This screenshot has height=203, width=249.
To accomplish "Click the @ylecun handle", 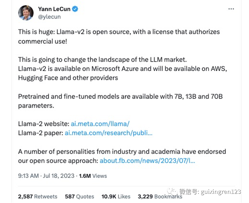I will (49, 17).
